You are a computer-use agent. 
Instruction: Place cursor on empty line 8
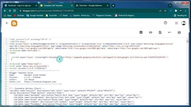tap(98, 59)
